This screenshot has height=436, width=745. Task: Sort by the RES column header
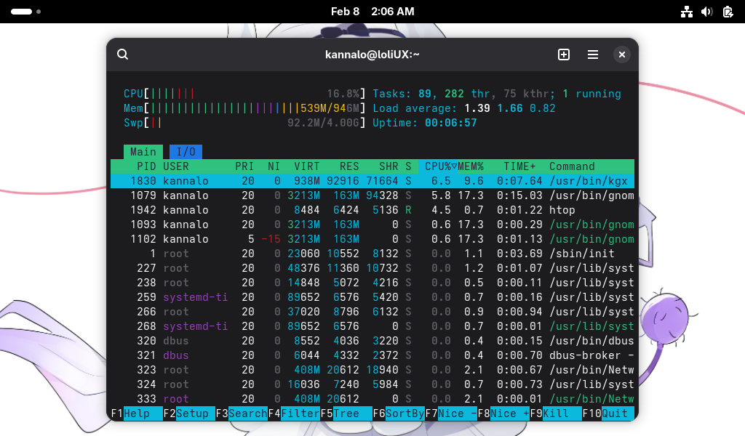tap(349, 166)
